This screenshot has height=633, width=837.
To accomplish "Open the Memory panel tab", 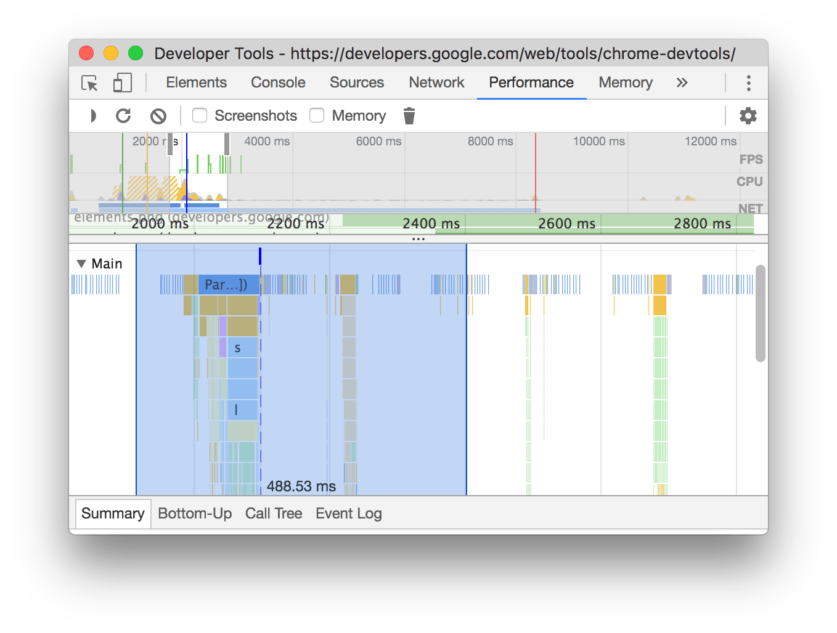I will pos(625,83).
